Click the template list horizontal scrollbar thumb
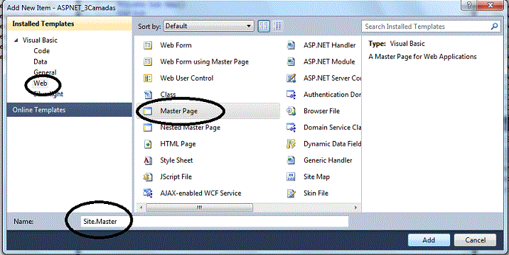The image size is (509, 255). [x=199, y=208]
